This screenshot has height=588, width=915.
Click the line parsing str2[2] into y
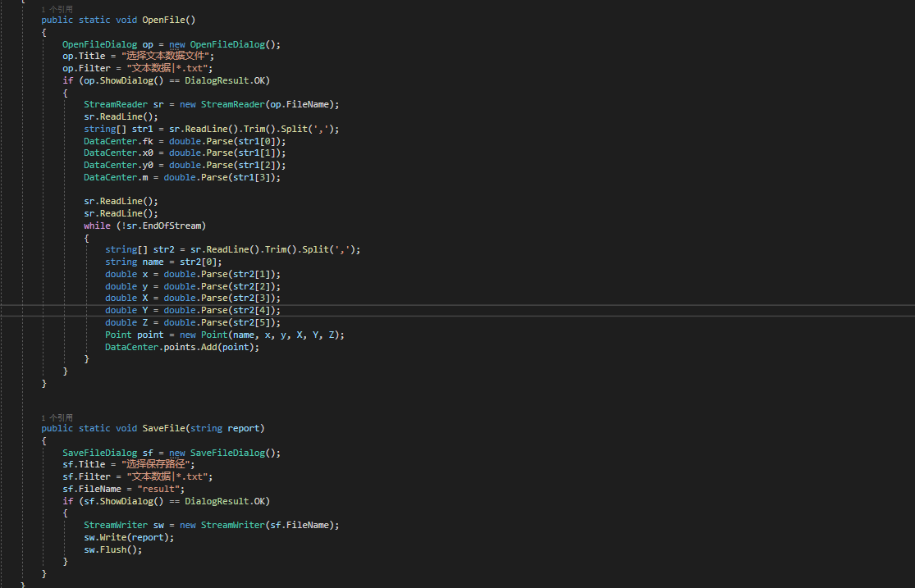pyautogui.click(x=193, y=286)
